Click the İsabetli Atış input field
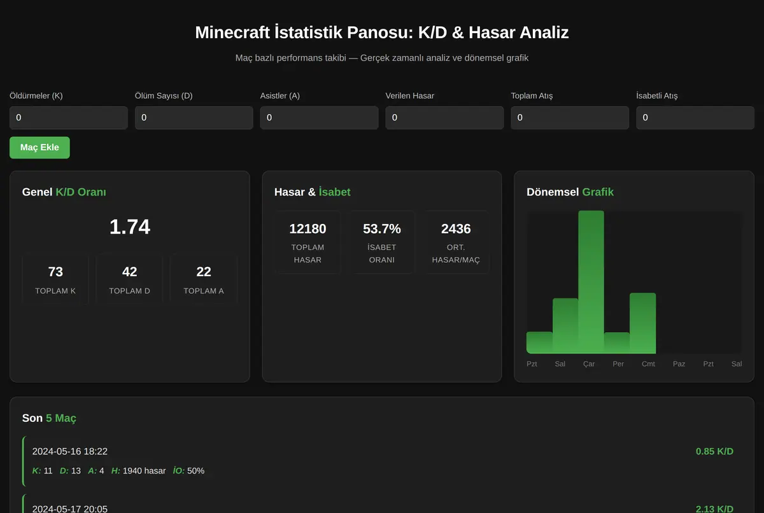This screenshot has width=764, height=513. point(695,118)
